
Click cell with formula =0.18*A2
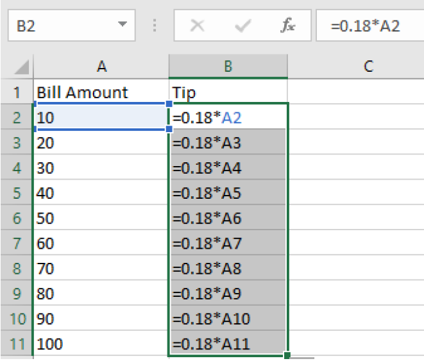coord(228,117)
